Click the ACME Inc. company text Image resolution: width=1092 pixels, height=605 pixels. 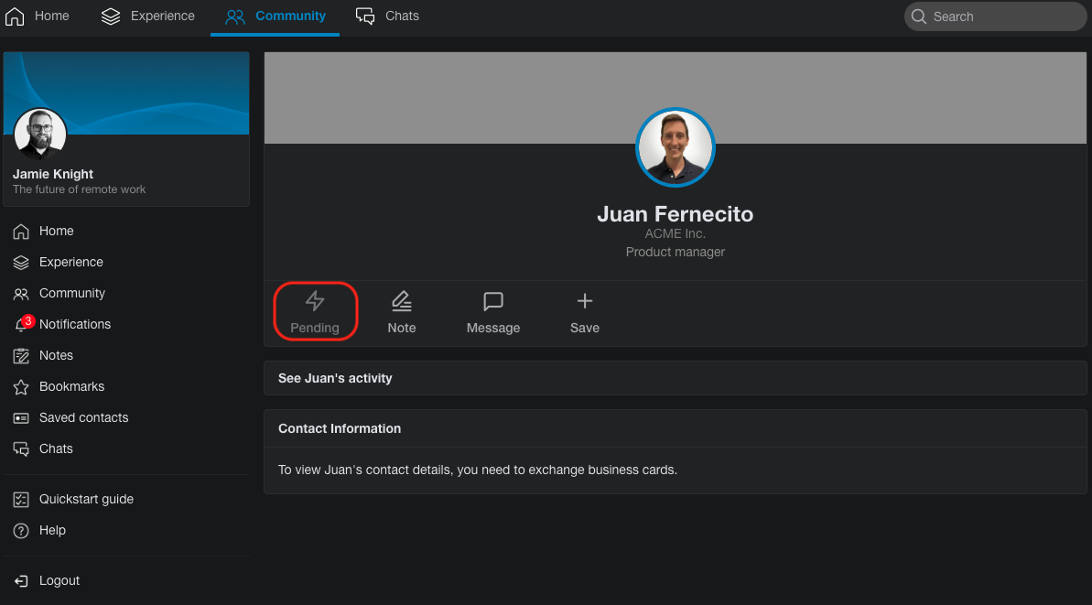[x=675, y=234]
